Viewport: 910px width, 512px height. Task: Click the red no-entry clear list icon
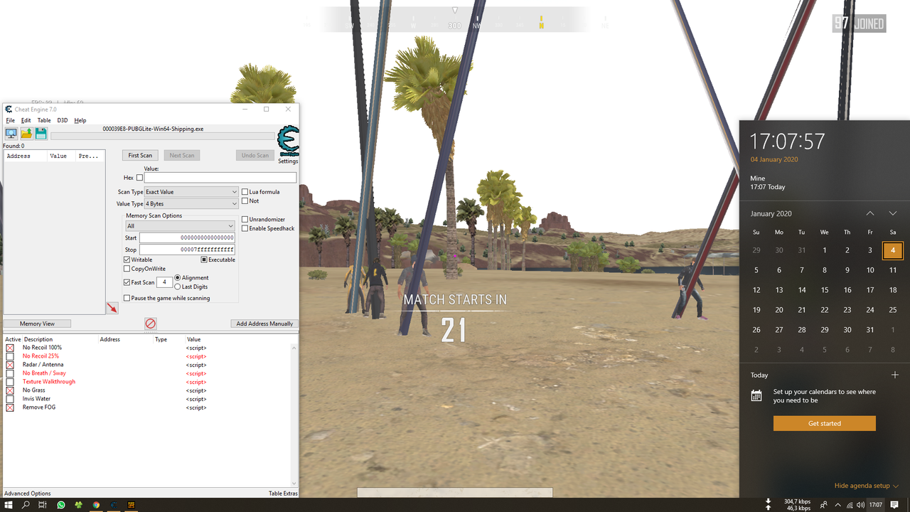point(151,324)
